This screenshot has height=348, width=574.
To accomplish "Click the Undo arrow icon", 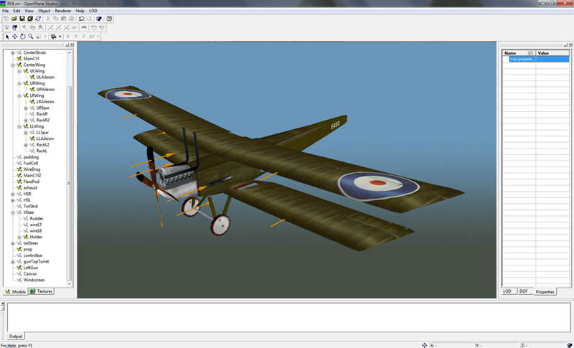I will tap(81, 19).
